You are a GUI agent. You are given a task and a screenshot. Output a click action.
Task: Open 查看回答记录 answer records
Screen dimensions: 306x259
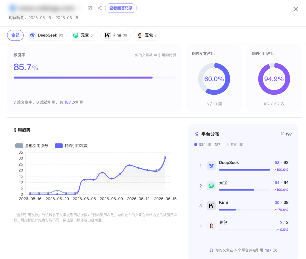coord(121,8)
